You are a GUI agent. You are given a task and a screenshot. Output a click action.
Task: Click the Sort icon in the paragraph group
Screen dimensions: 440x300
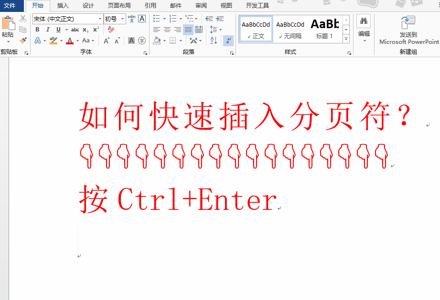[x=213, y=41]
